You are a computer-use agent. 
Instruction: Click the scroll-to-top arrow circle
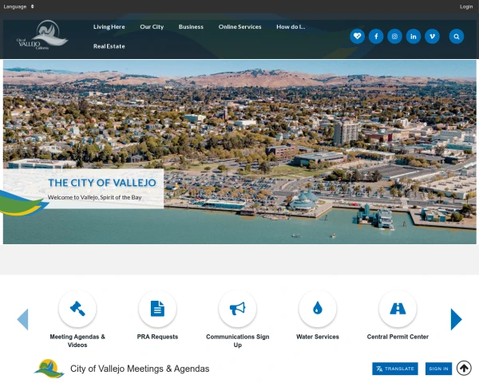(x=464, y=368)
